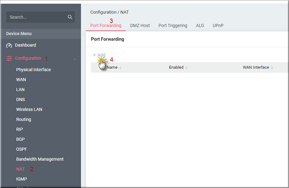This screenshot has height=188, width=289.
Task: Switch to the UPnP tab
Action: click(218, 25)
